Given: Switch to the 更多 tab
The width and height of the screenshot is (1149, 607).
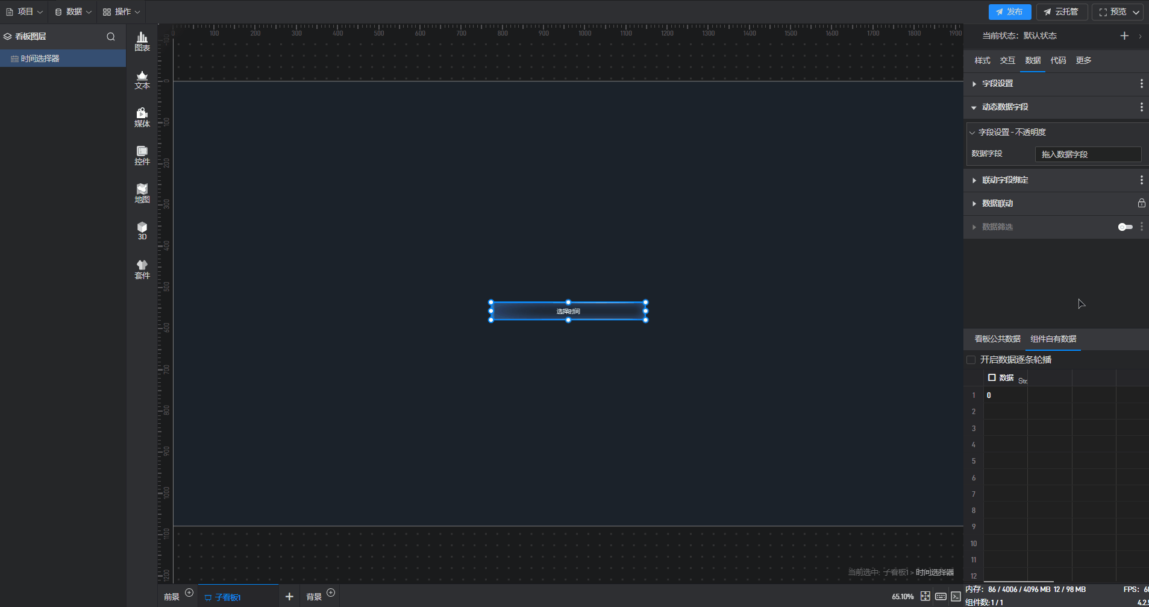Looking at the screenshot, I should pos(1083,60).
